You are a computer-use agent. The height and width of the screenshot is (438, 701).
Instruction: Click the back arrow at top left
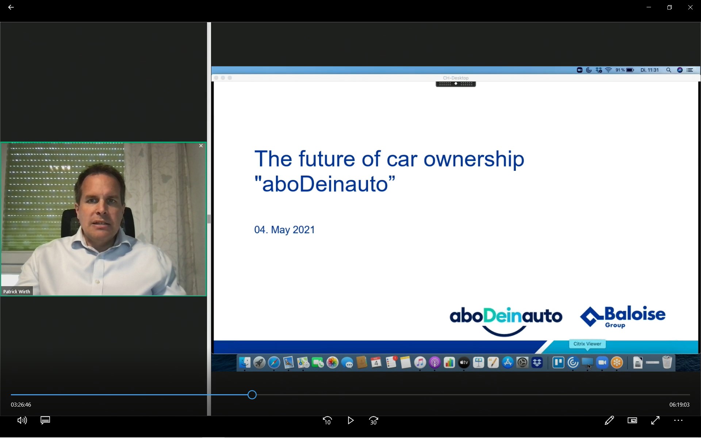[x=11, y=7]
